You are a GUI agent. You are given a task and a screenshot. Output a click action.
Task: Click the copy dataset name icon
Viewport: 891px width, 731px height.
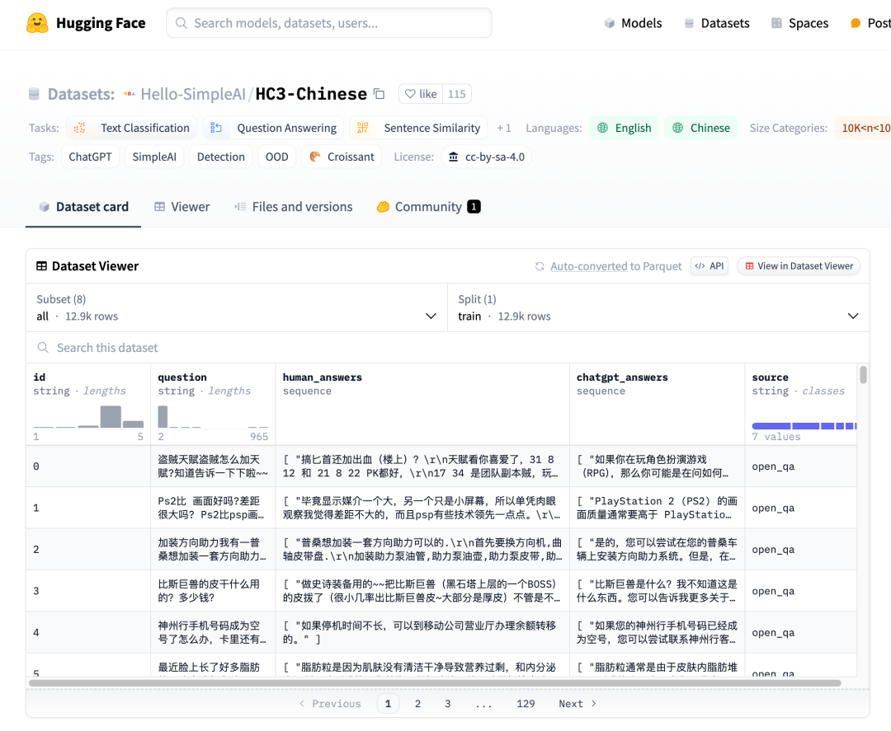click(x=378, y=94)
